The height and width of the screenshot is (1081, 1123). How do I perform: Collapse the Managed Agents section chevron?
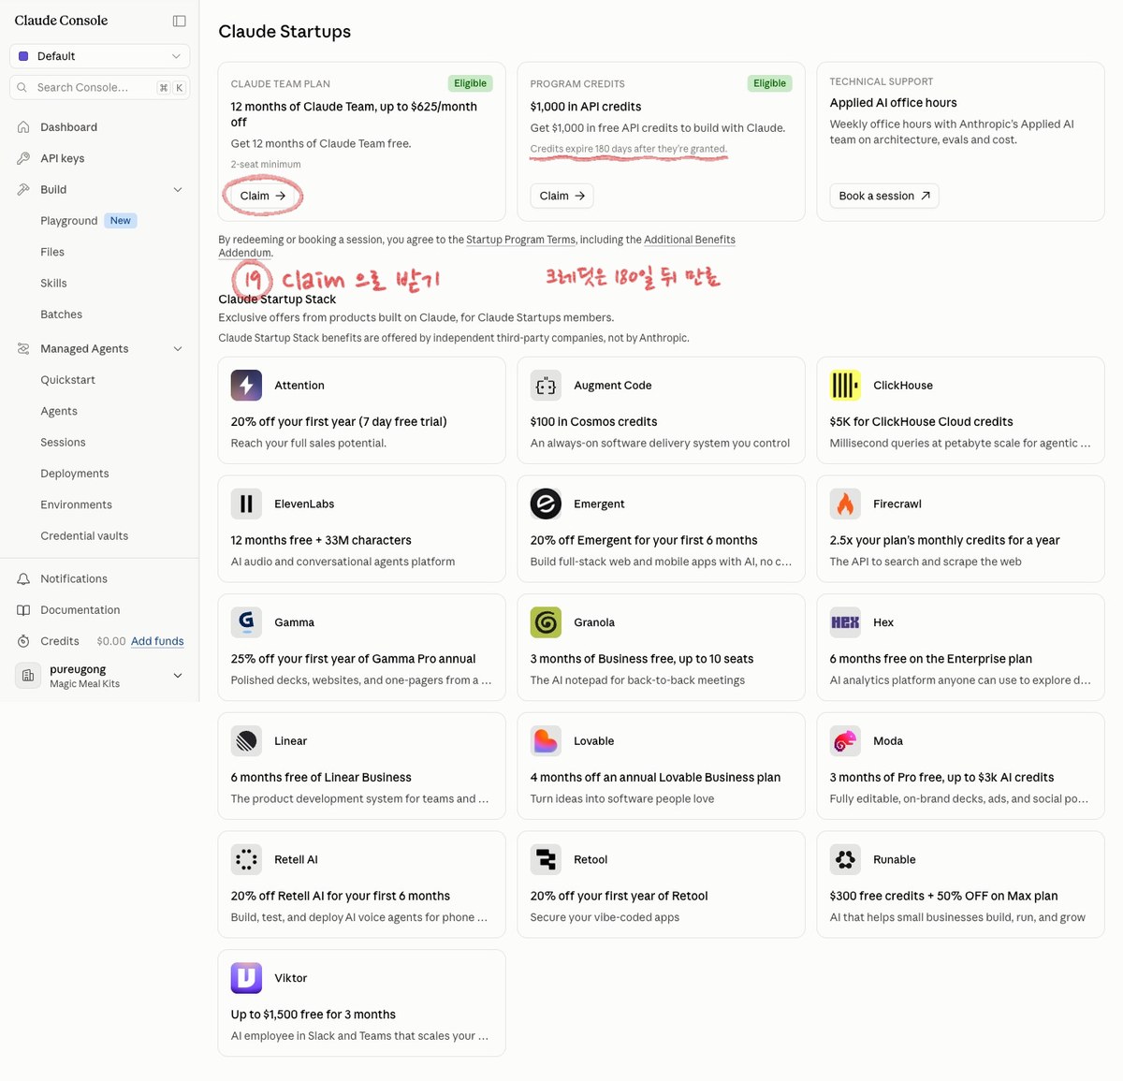(177, 349)
